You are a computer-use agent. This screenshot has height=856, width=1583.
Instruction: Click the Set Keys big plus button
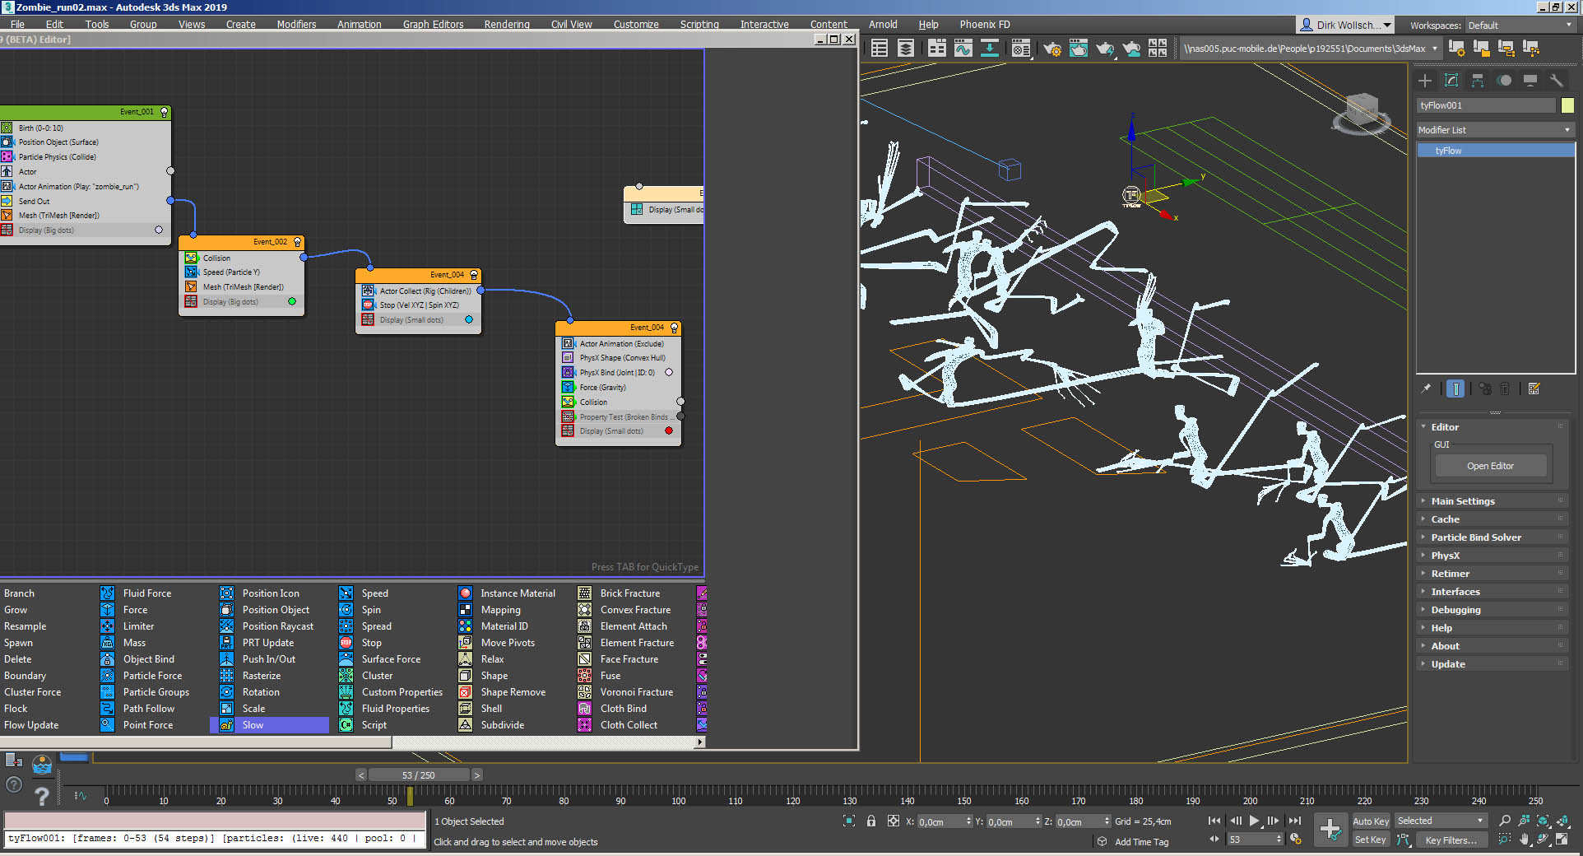pyautogui.click(x=1330, y=830)
